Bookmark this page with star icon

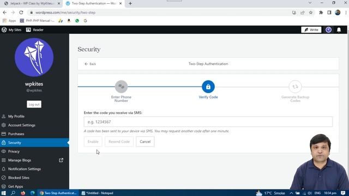[x=311, y=13]
